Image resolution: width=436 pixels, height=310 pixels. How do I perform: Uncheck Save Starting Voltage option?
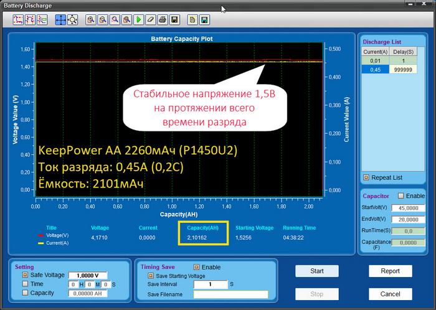pyautogui.click(x=150, y=275)
